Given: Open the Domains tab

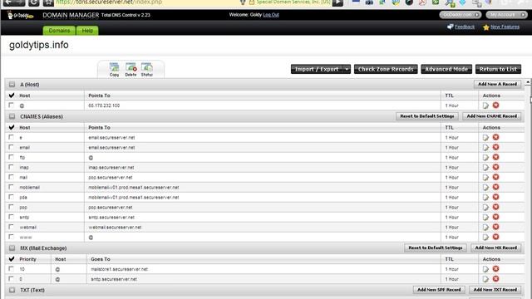Looking at the screenshot, I should (x=59, y=31).
